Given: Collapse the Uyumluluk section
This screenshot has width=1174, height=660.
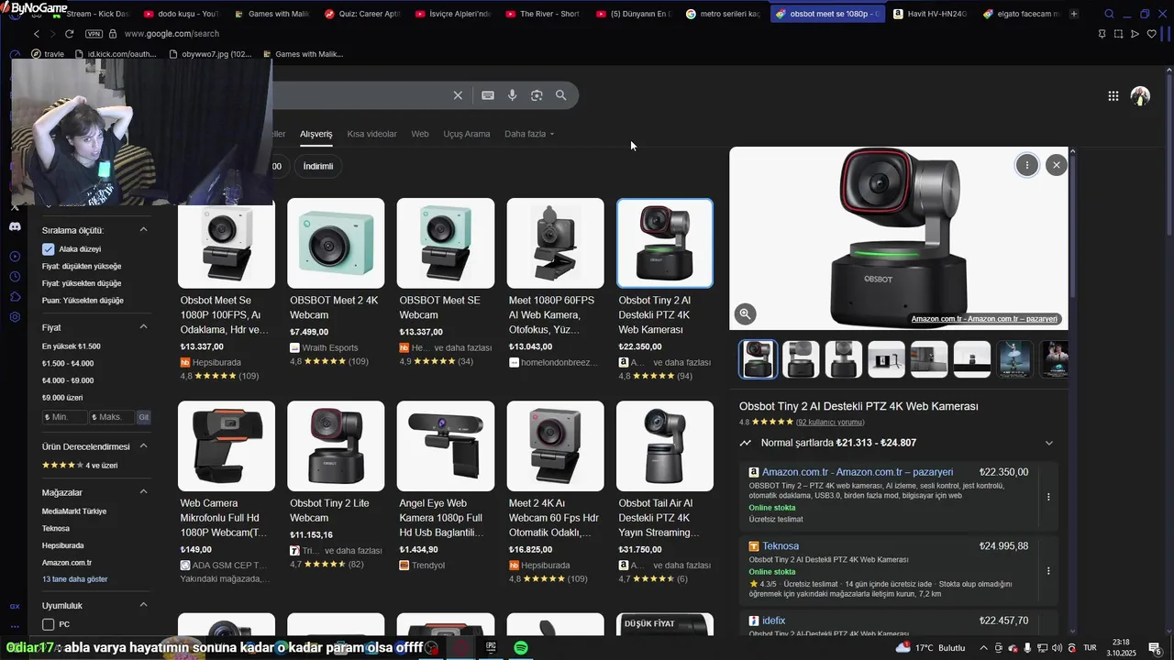Looking at the screenshot, I should click(x=143, y=605).
